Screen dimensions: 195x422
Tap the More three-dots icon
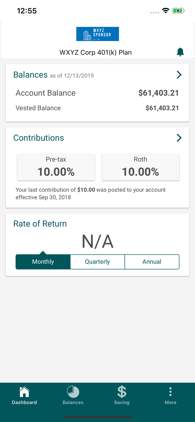pyautogui.click(x=171, y=392)
